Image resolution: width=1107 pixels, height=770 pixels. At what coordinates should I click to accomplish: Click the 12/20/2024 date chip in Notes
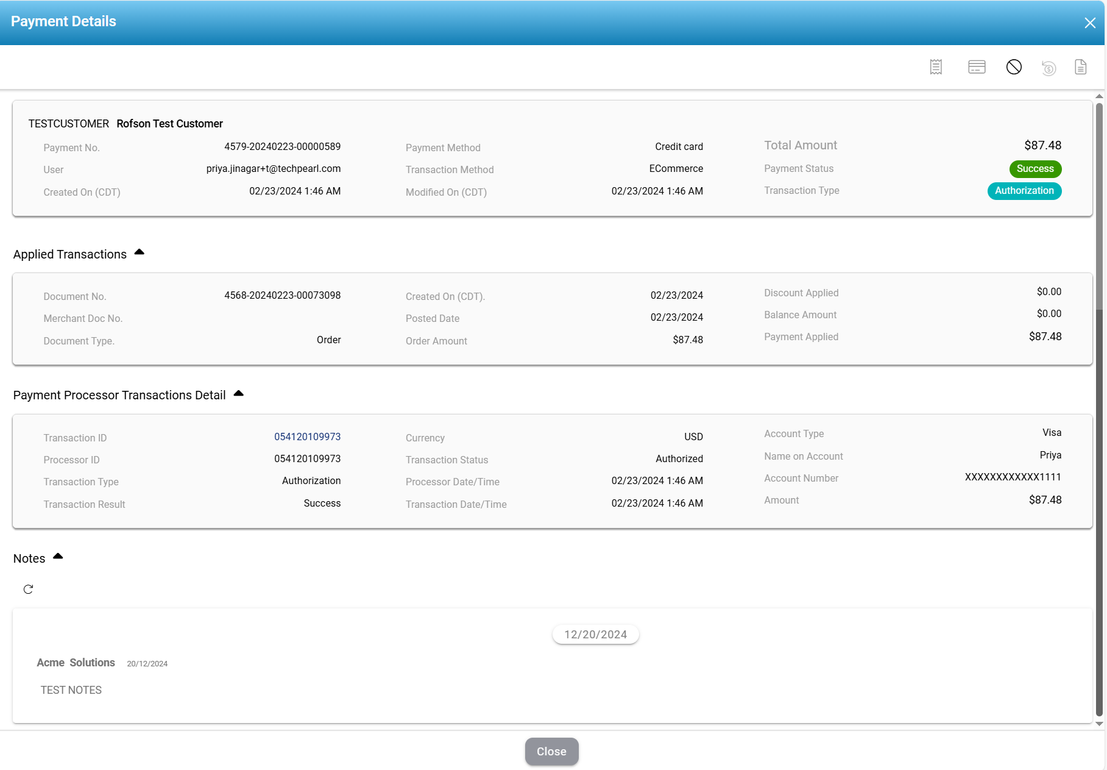[595, 635]
